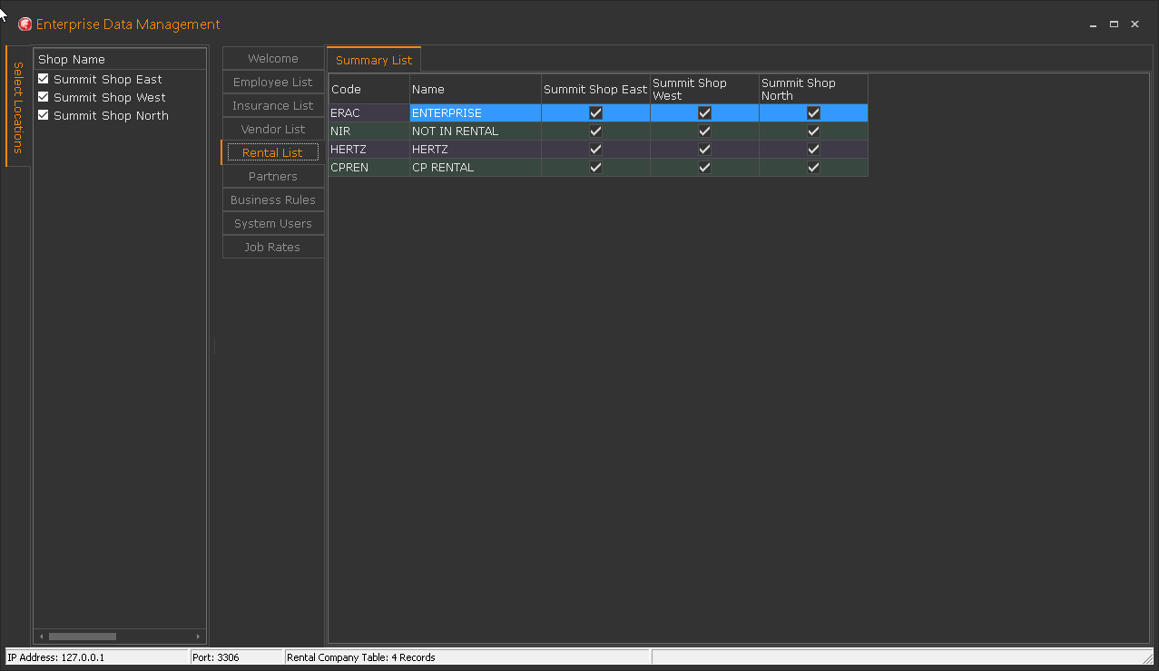Viewport: 1159px width, 671px height.
Task: Toggle Summit Shop North location checkbox
Action: point(44,115)
